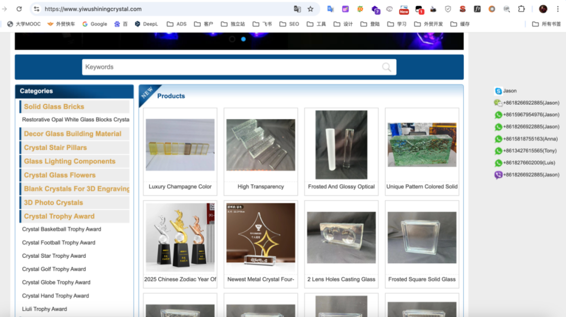Click 2 Lens Holes Casting Glass title
This screenshot has height=317, width=566.
(341, 279)
